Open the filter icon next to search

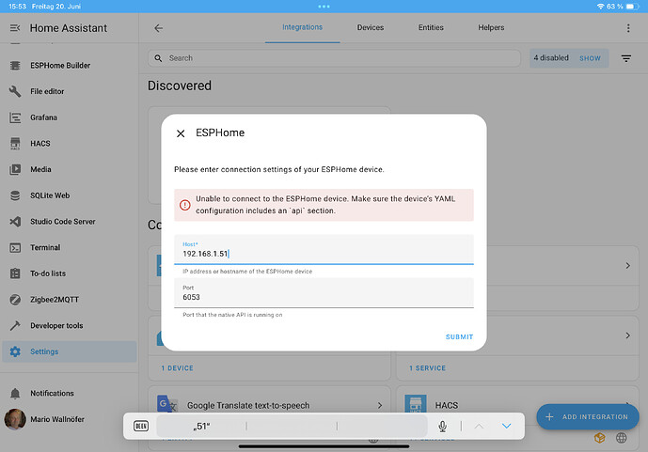[626, 58]
